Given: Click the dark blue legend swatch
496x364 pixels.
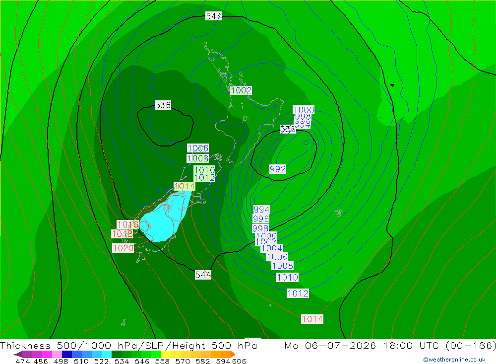Looking at the screenshot, I should click(67, 354).
